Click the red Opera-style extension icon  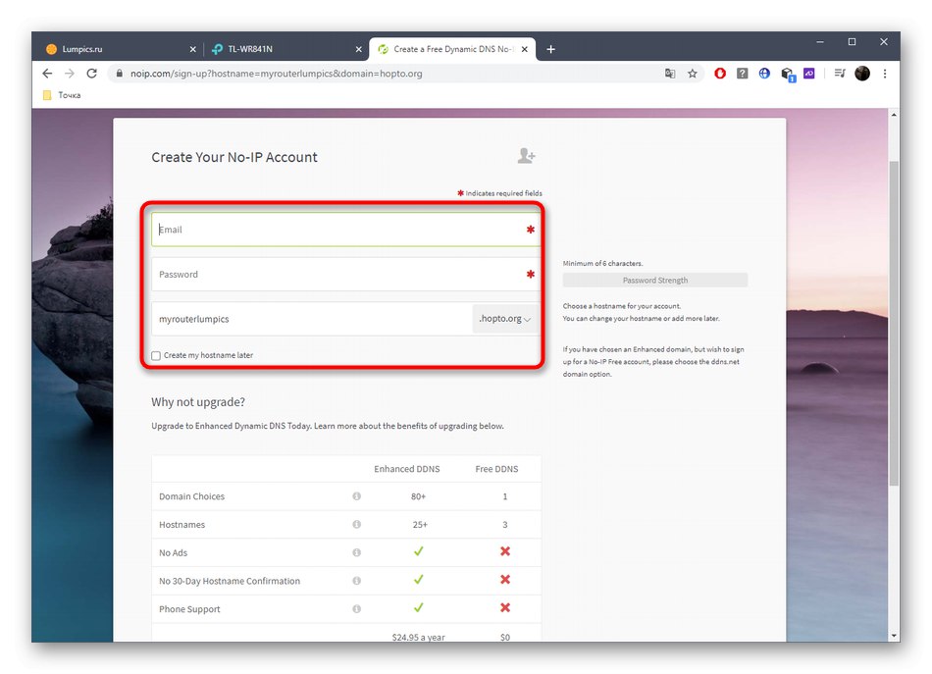720,74
